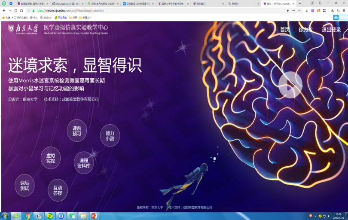Screen dimensions: 348x220
Task: Open the 课前预习 circle module
Action: click(77, 131)
